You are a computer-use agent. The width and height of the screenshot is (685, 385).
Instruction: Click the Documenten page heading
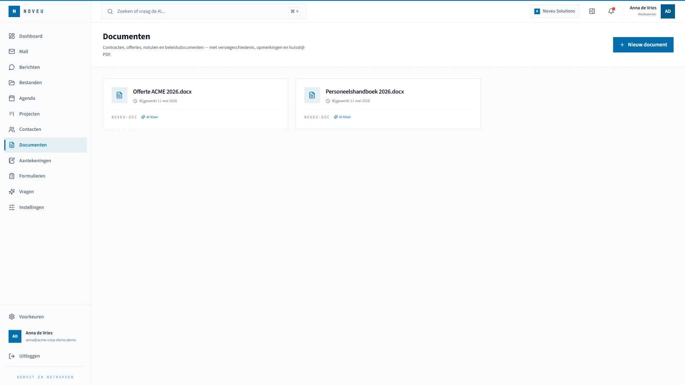pos(126,36)
